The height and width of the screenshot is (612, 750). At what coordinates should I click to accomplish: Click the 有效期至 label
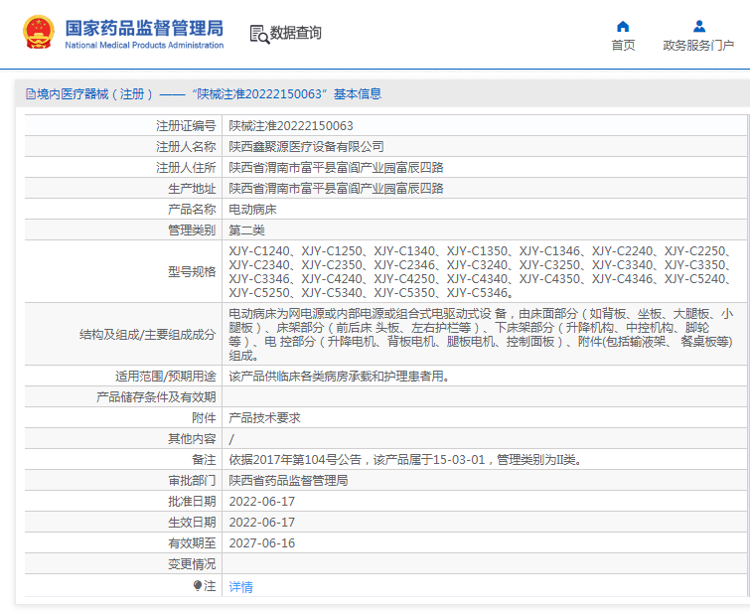(192, 543)
